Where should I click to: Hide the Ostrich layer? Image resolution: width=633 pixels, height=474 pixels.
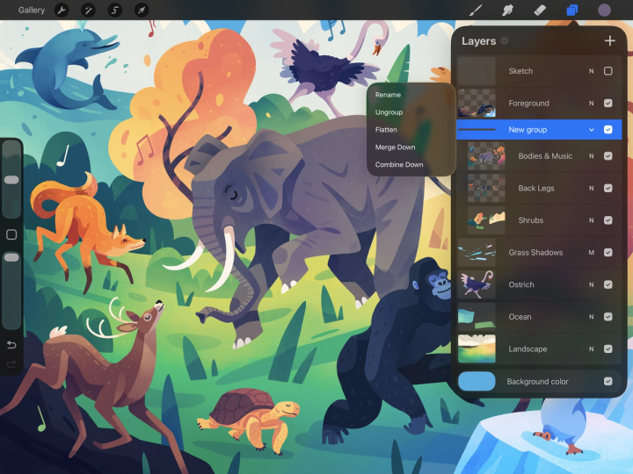(x=608, y=284)
